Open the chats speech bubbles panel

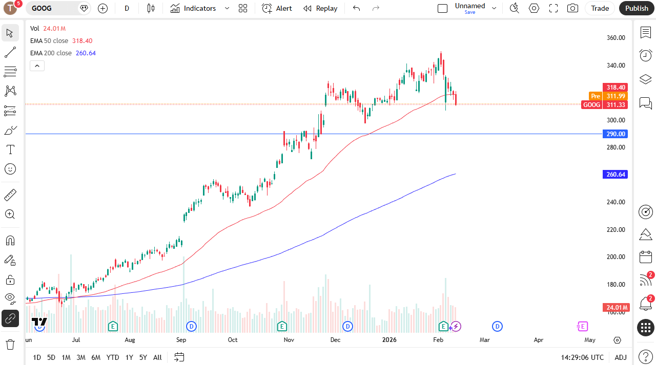pyautogui.click(x=646, y=103)
